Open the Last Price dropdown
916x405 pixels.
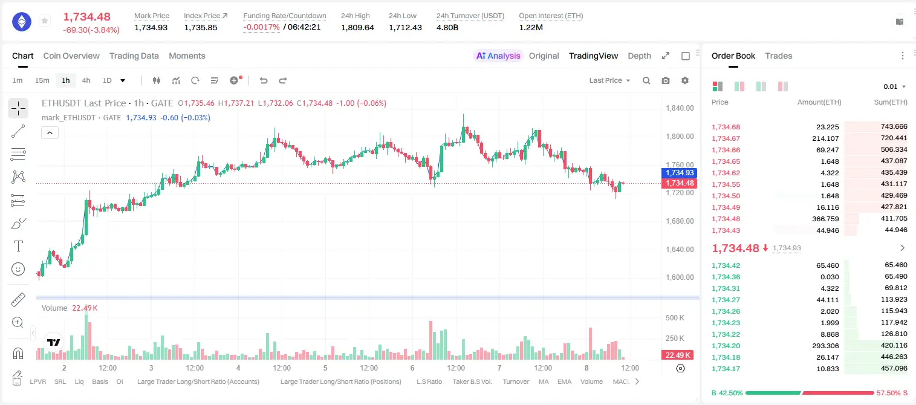click(609, 80)
